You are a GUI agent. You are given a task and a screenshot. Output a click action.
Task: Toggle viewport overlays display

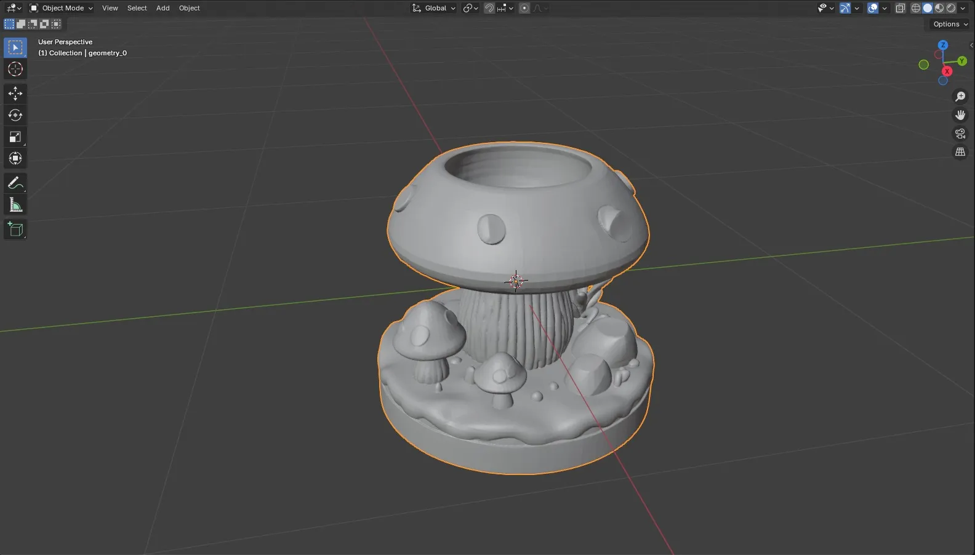pos(873,8)
